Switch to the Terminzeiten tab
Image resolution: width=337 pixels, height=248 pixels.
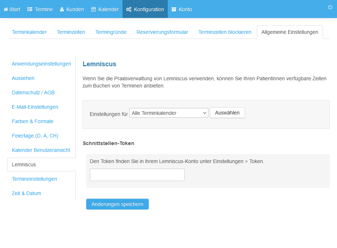click(x=71, y=32)
